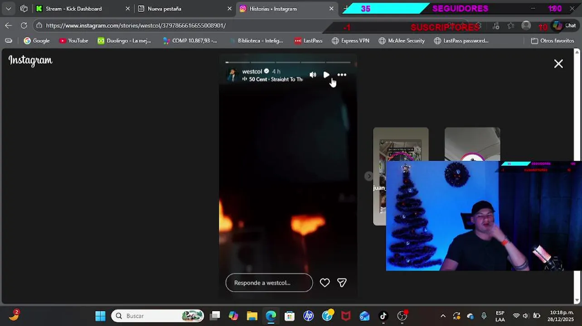Open the McAfee Security bookmark
This screenshot has width=582, height=326.
(x=402, y=41)
